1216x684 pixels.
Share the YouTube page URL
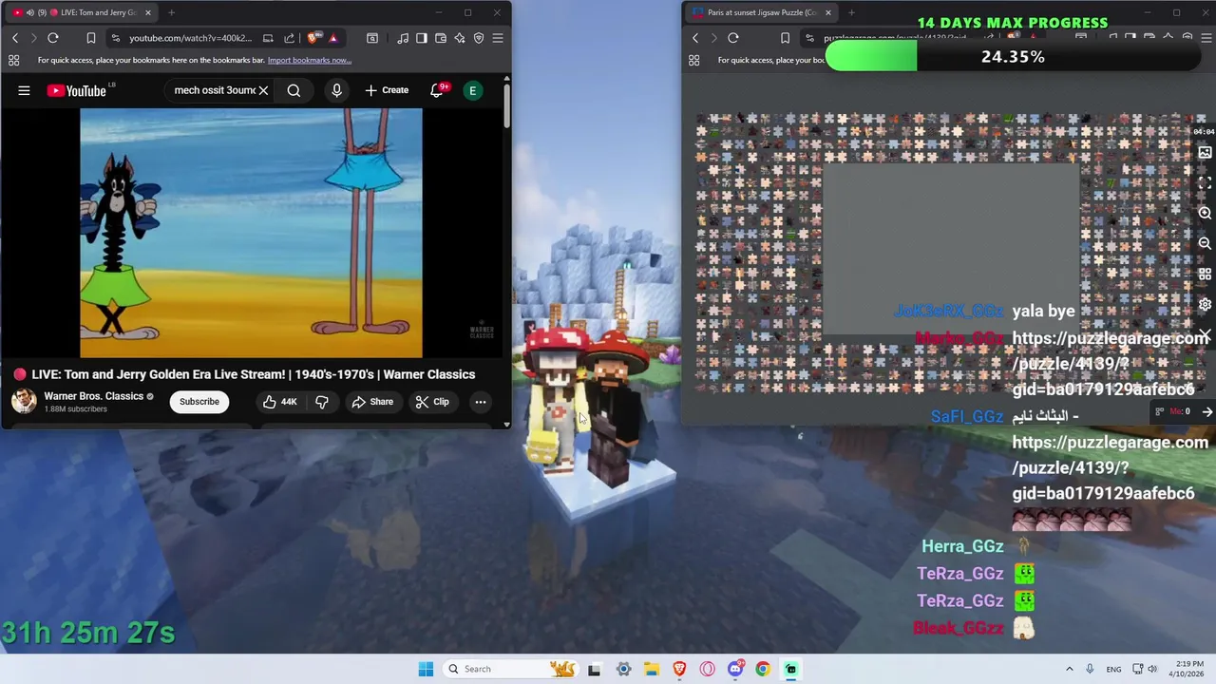[289, 38]
